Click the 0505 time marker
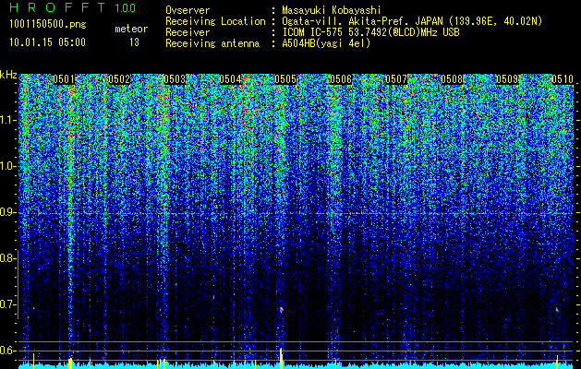581x369 pixels. tap(285, 79)
